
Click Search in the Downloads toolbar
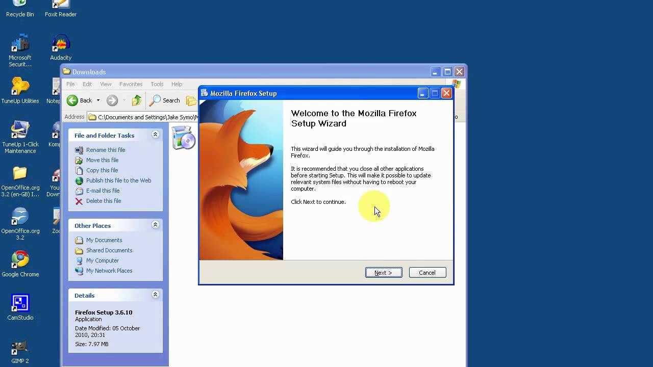pyautogui.click(x=165, y=100)
